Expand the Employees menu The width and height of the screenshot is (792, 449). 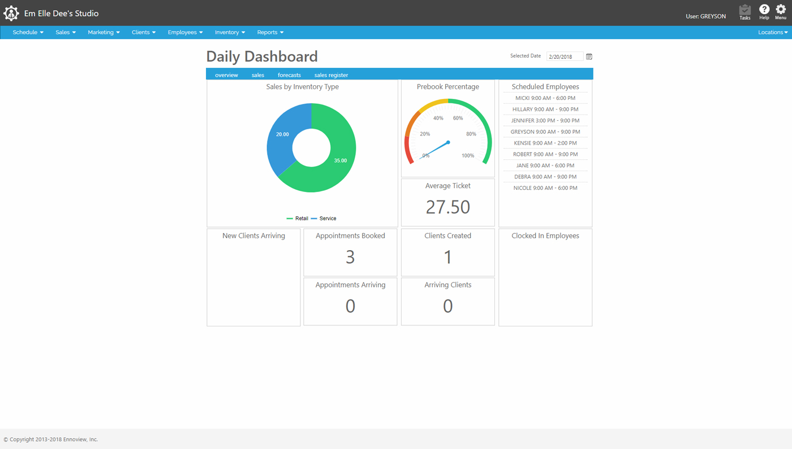(185, 32)
